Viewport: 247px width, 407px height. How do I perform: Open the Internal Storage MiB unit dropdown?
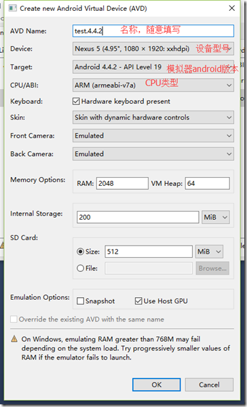tap(216, 217)
